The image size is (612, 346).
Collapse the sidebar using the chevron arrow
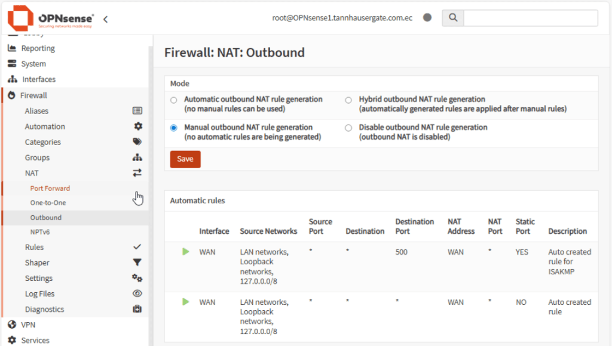click(x=105, y=19)
